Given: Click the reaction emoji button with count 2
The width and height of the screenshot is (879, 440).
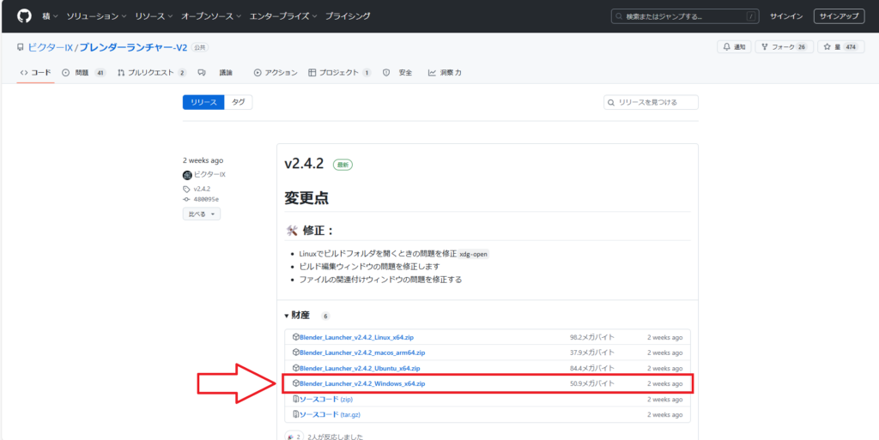Looking at the screenshot, I should pyautogui.click(x=294, y=437).
